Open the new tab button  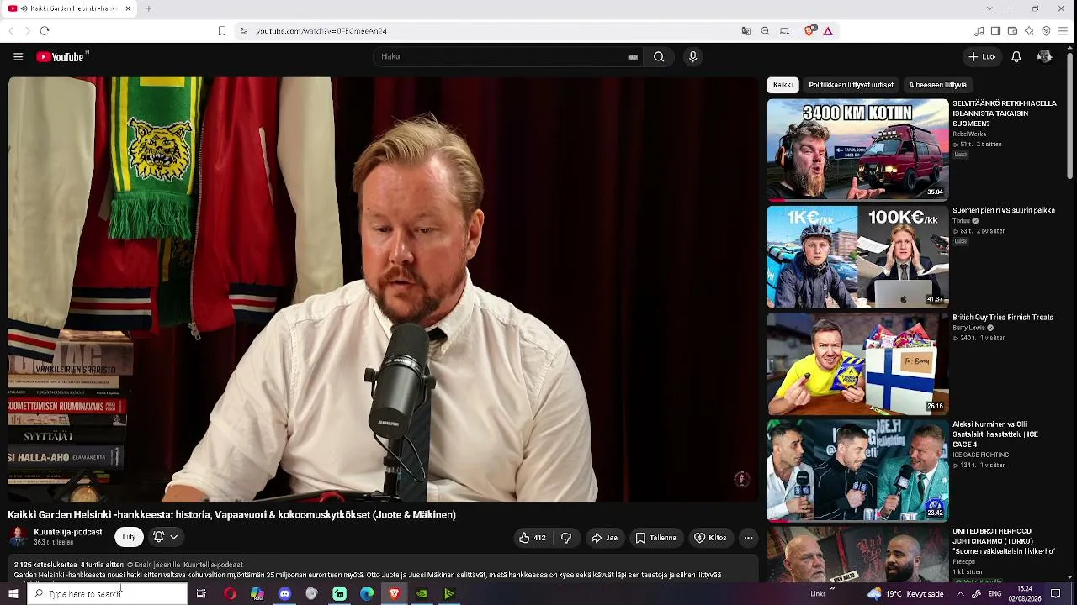148,8
